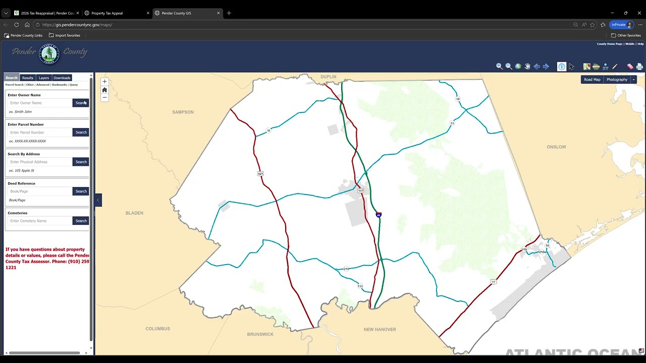Choose the select arrow pointer tool
Screen dimensions: 646x363
click(x=571, y=67)
